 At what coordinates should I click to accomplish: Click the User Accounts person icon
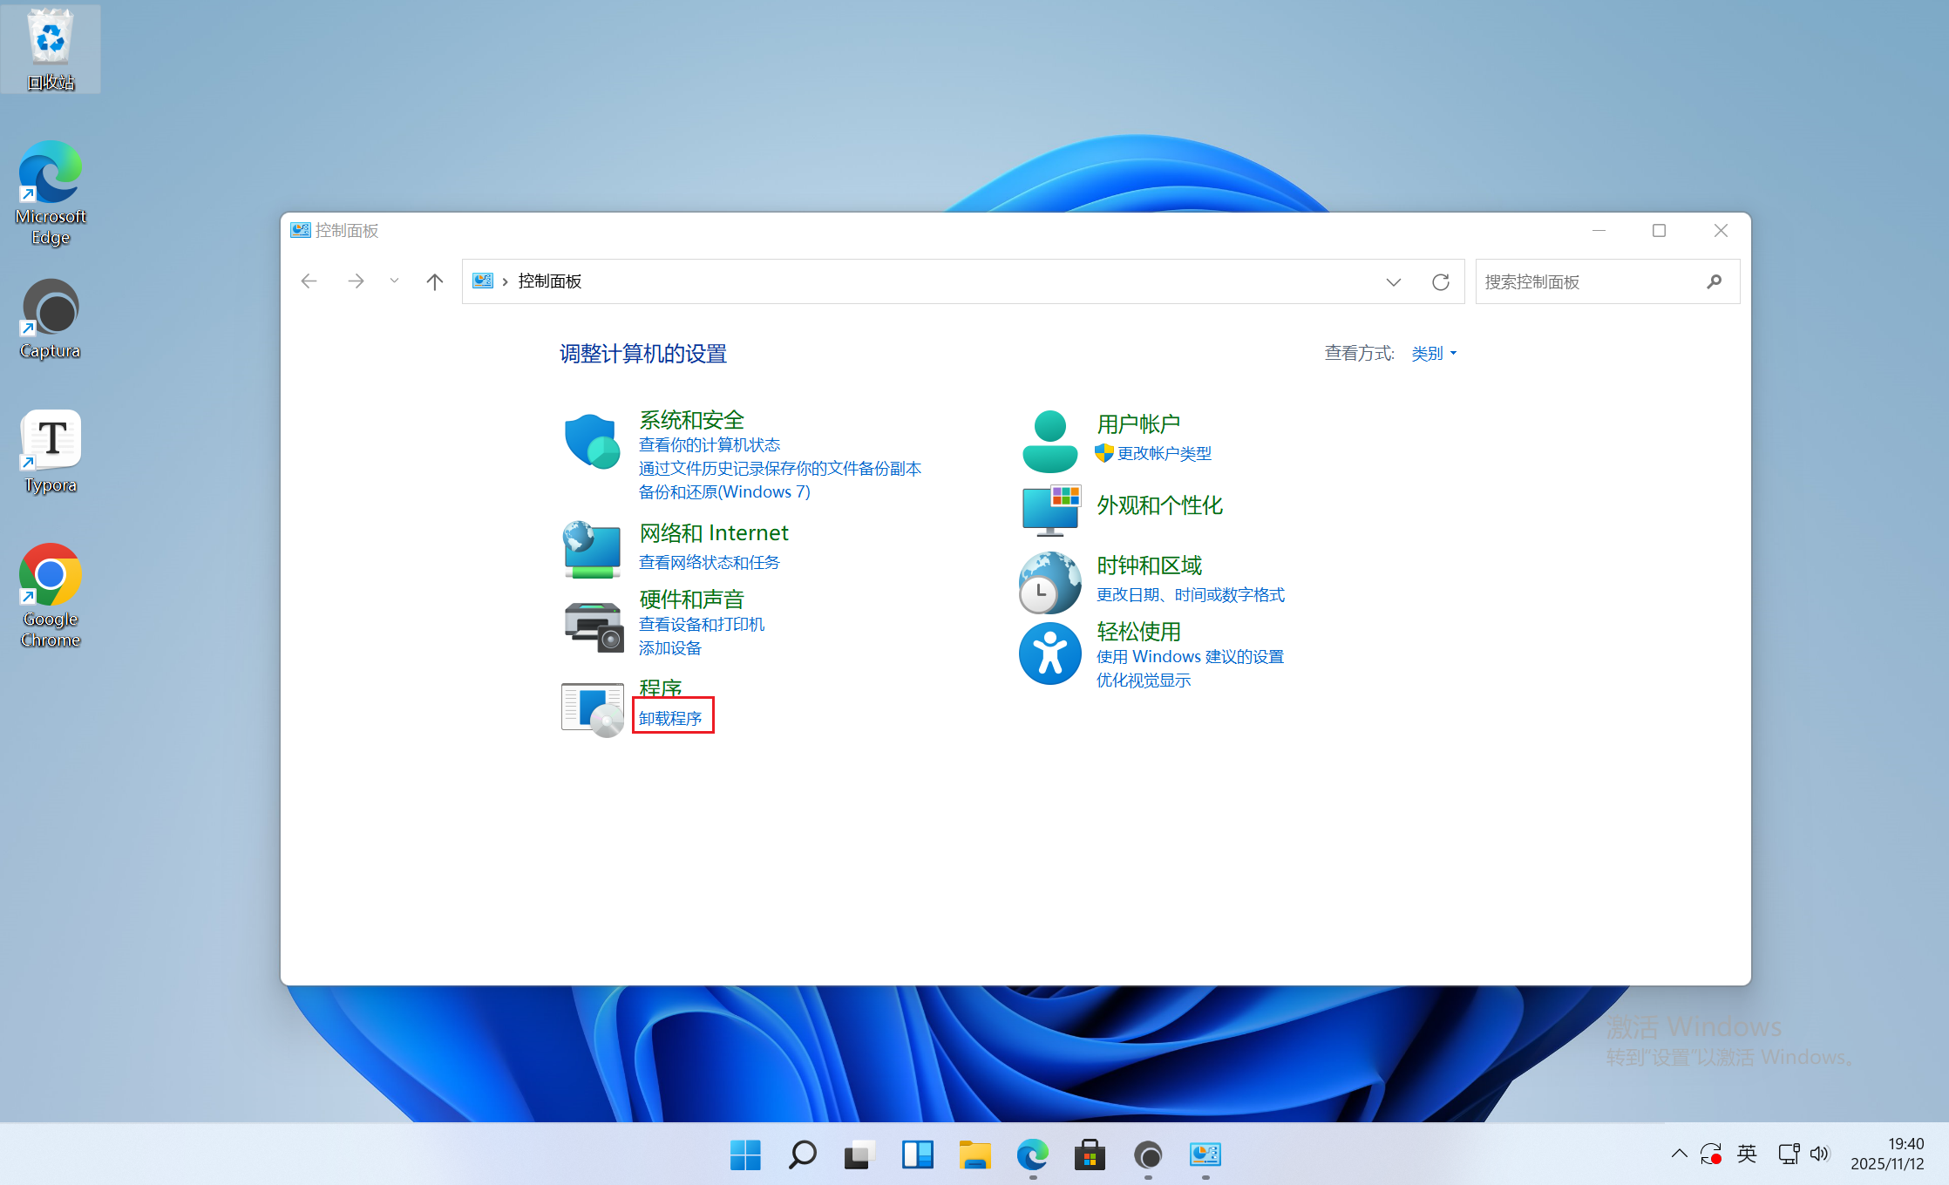[1049, 442]
